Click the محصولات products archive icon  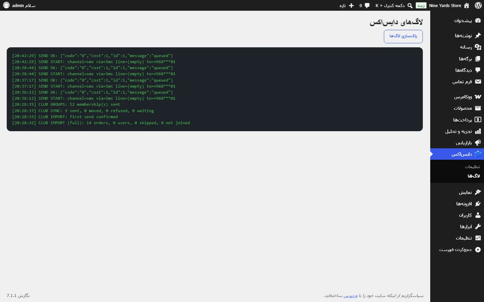[x=478, y=108]
